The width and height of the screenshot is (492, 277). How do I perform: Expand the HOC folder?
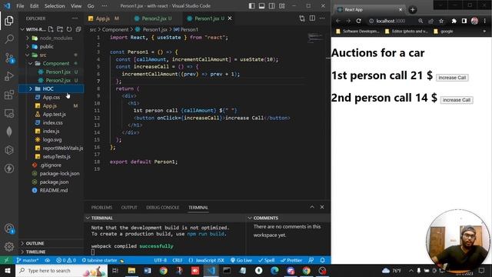tap(31, 89)
